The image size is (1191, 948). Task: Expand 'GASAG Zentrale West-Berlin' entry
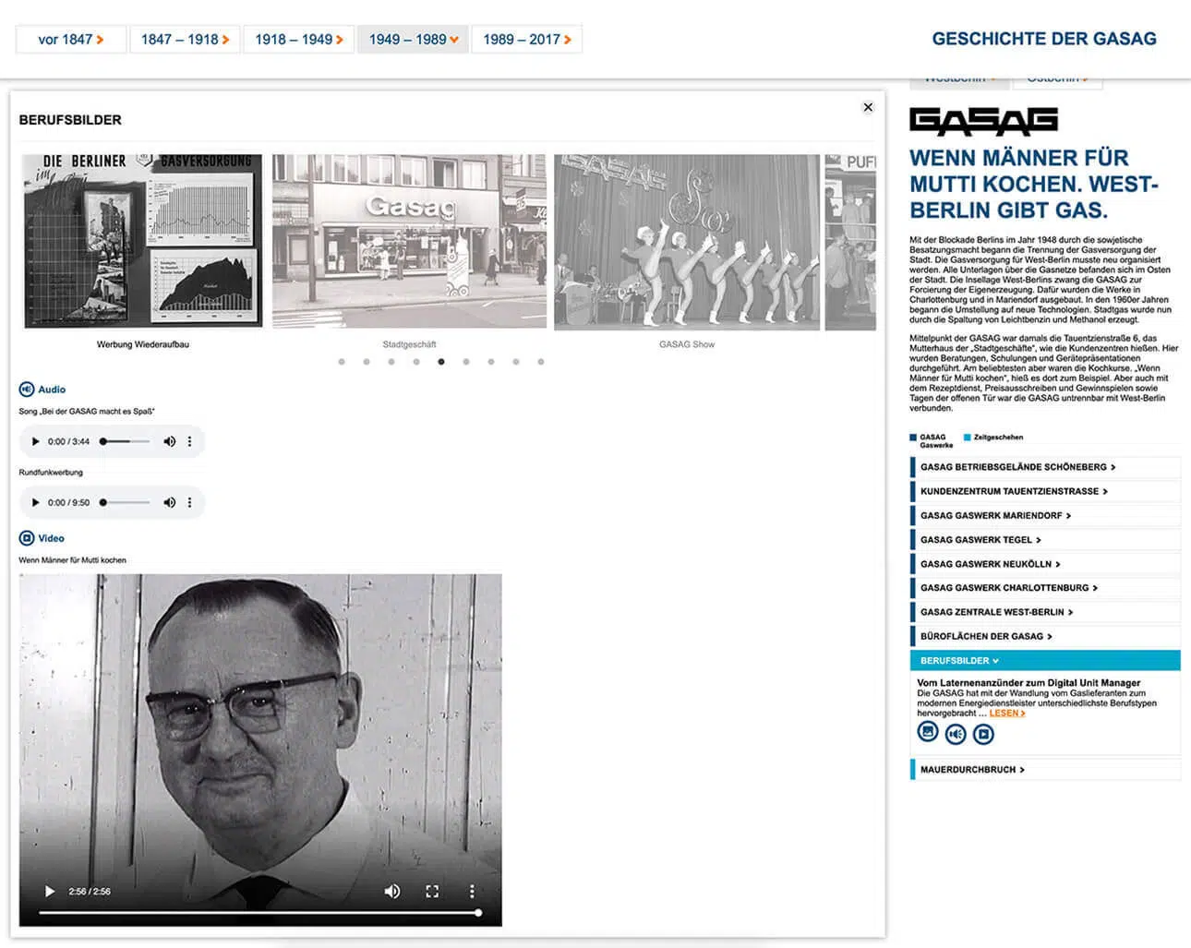click(x=1045, y=612)
